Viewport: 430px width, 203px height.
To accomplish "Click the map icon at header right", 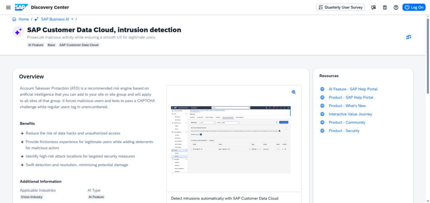I will click(x=409, y=37).
